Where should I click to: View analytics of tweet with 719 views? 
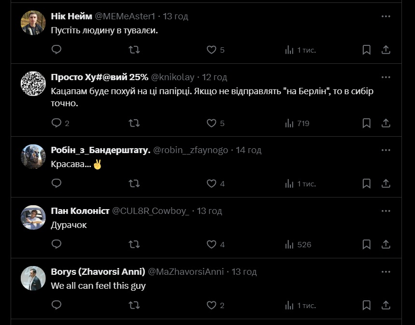click(x=297, y=123)
